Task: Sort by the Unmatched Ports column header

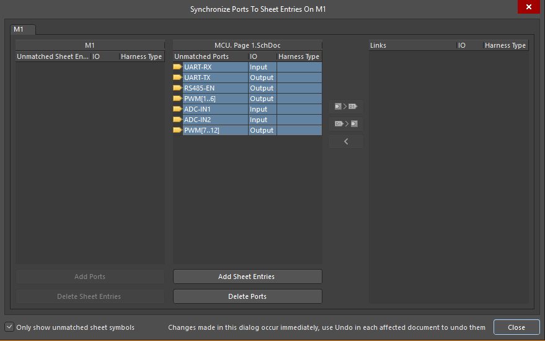Action: [x=210, y=56]
